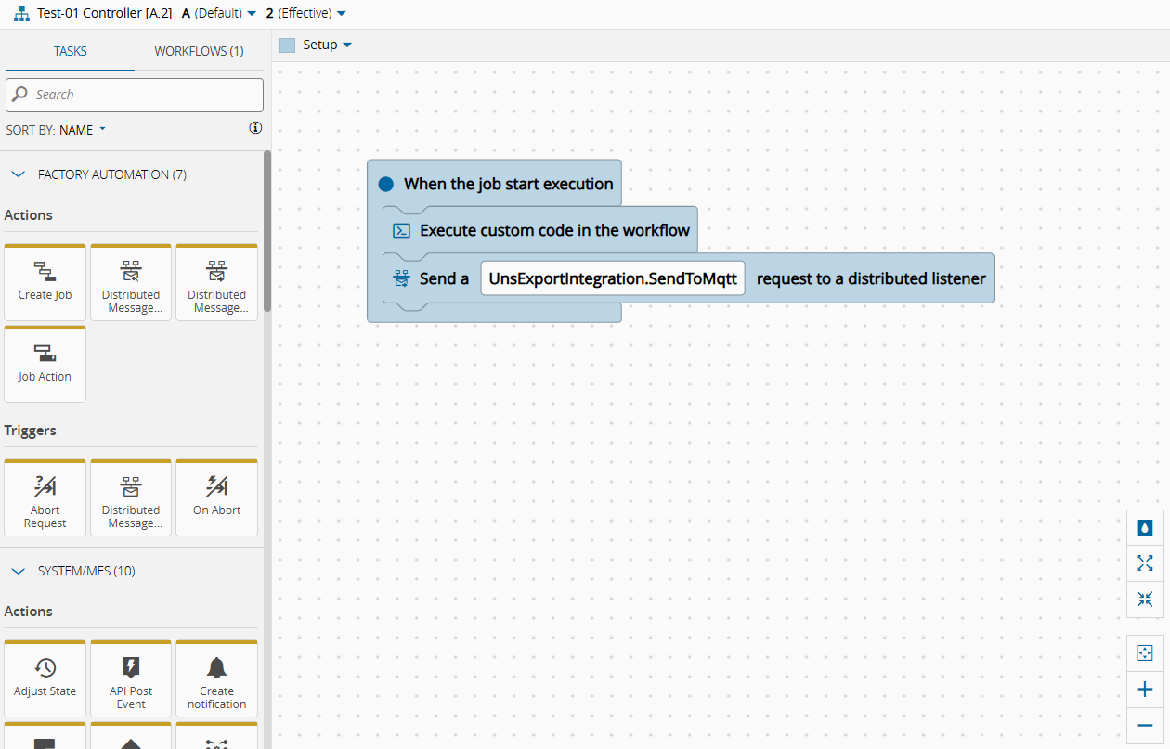Click the Triggers section heading
This screenshot has width=1170, height=749.
[x=30, y=431]
